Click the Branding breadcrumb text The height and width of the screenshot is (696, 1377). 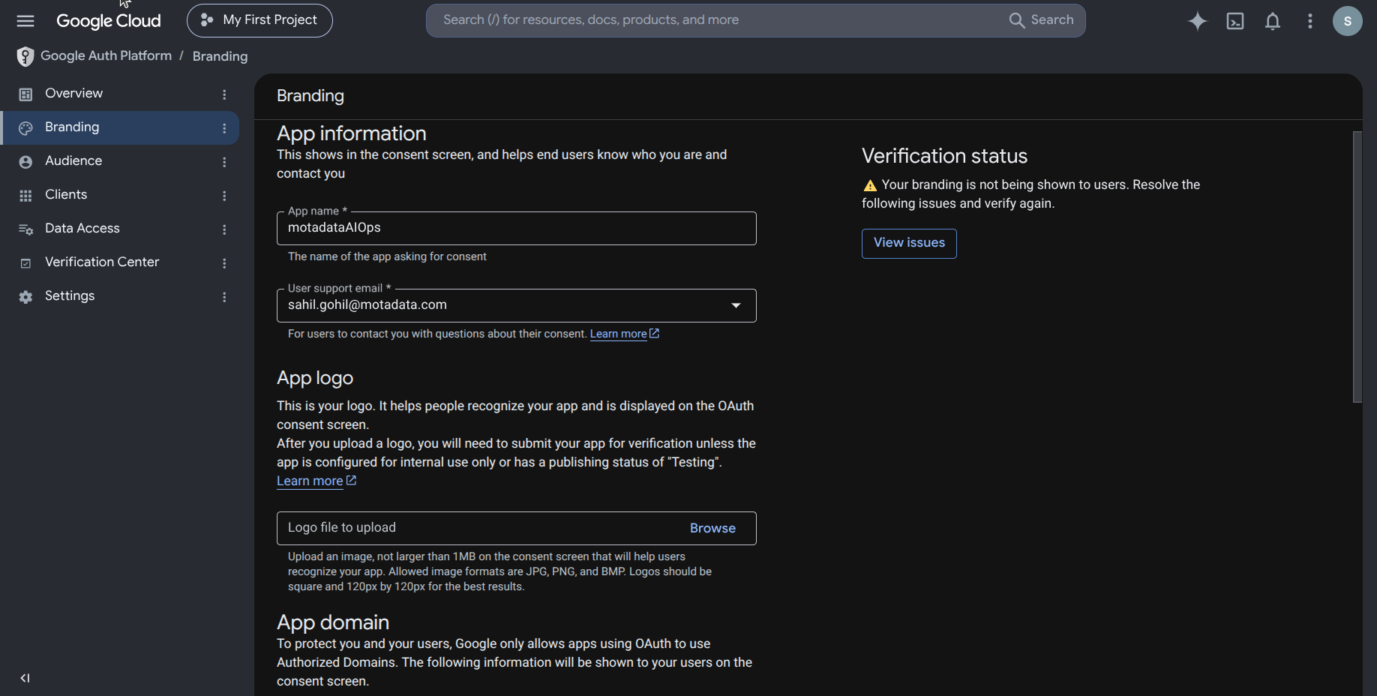[x=220, y=56]
